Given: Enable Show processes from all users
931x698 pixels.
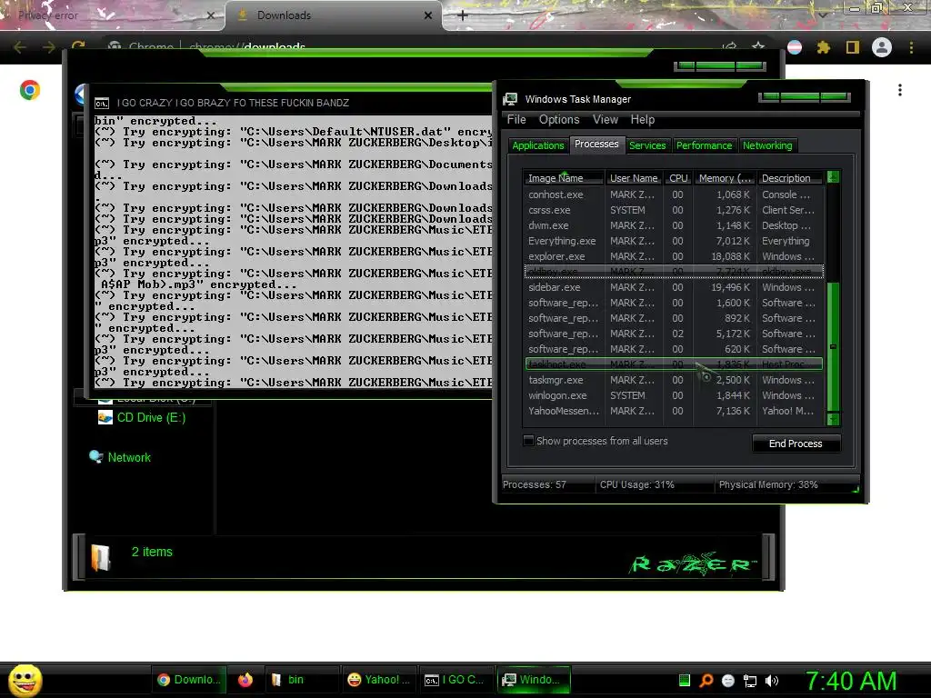Looking at the screenshot, I should (528, 441).
